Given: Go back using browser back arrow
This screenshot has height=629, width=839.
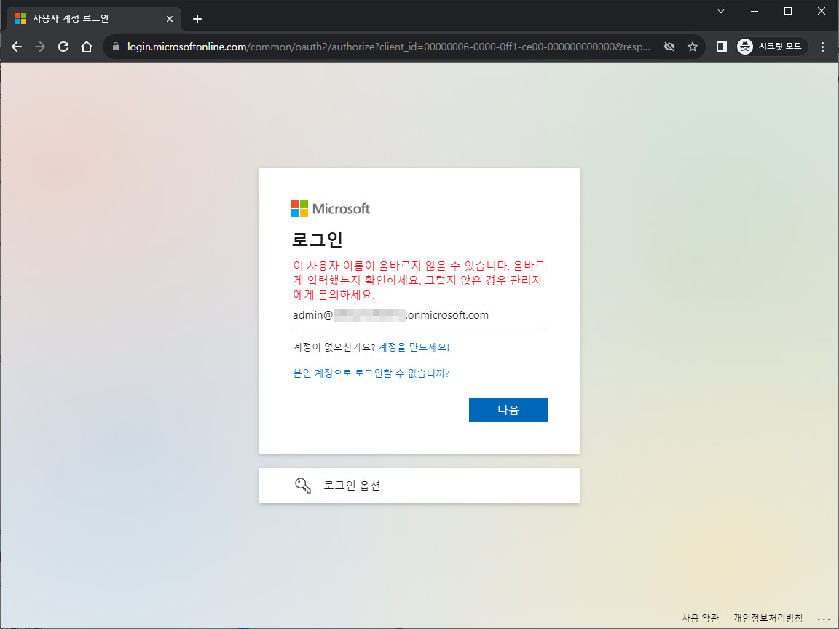Looking at the screenshot, I should click(17, 47).
